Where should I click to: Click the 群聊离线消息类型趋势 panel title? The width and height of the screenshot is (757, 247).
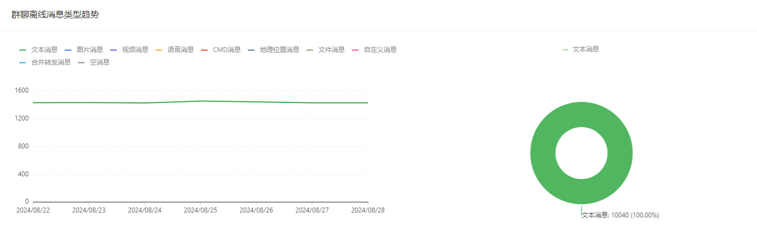[x=55, y=15]
